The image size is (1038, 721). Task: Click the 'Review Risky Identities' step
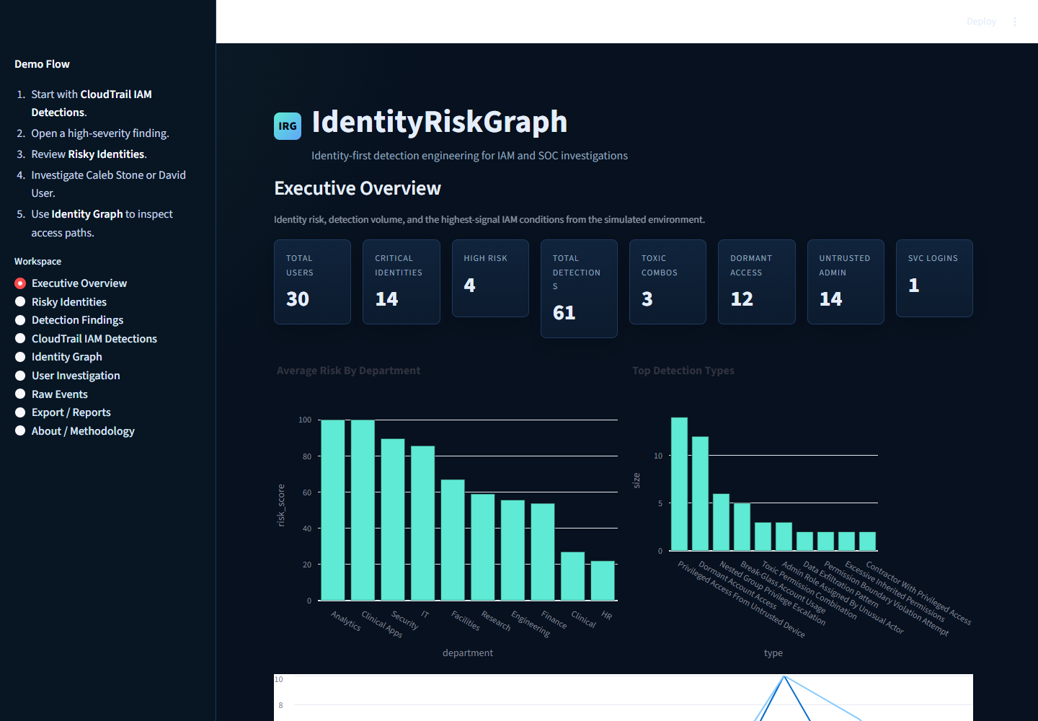pyautogui.click(x=89, y=154)
